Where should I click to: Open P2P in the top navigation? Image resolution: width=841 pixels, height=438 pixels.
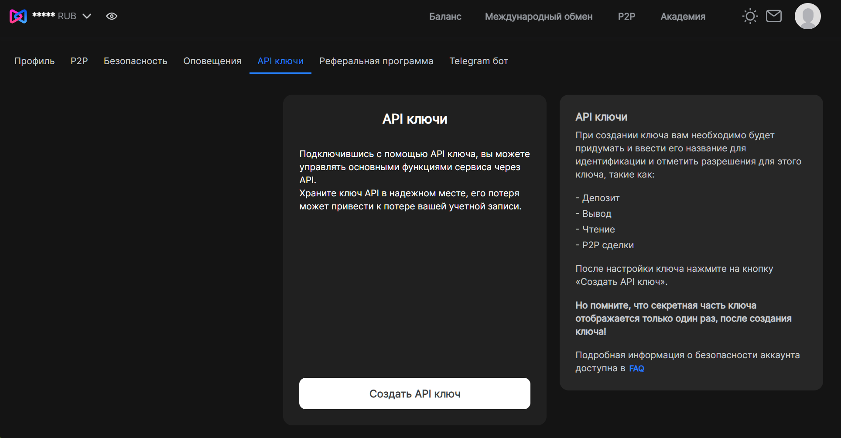pos(626,17)
